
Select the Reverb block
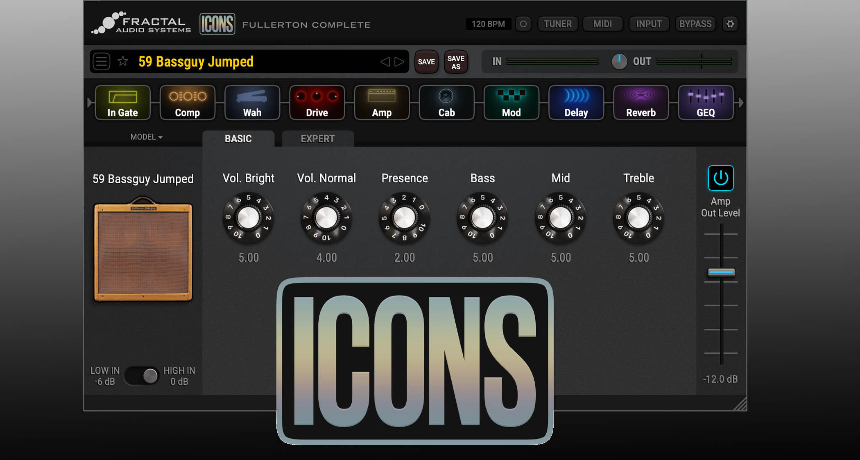click(x=641, y=102)
